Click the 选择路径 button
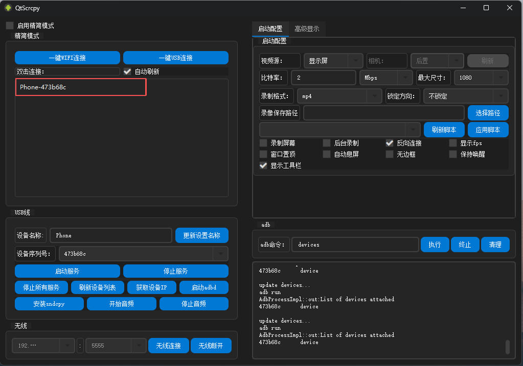The image size is (523, 366). [488, 113]
